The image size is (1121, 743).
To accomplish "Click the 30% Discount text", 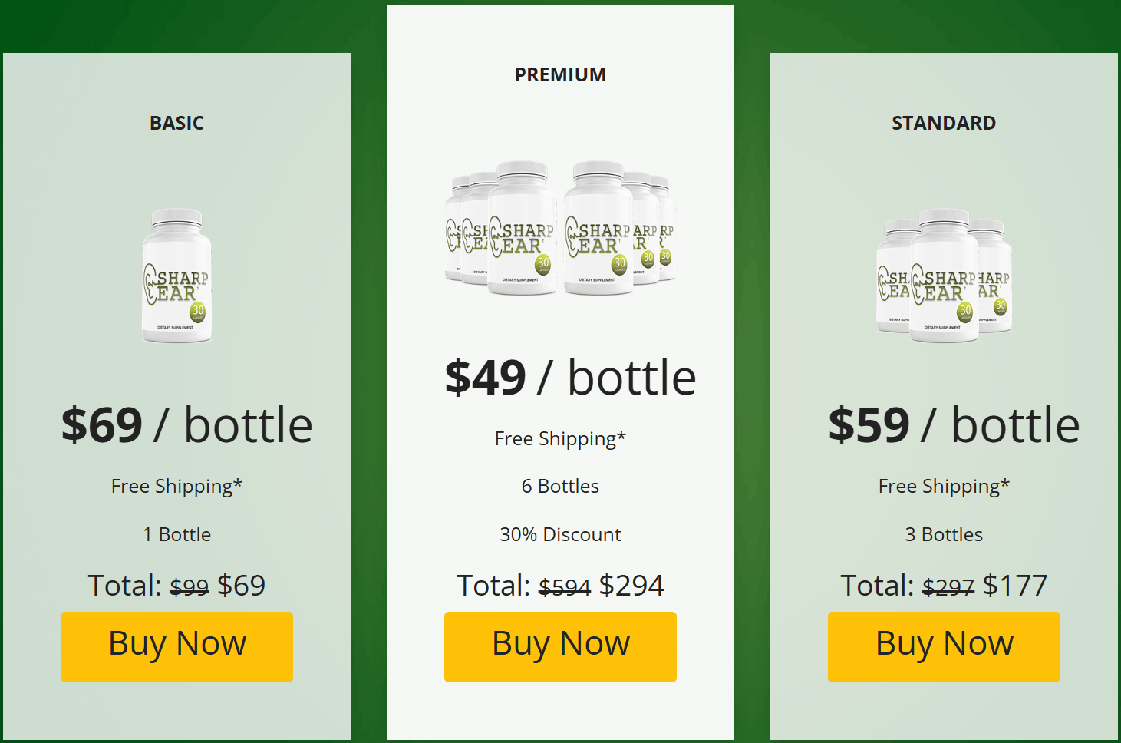I will (x=560, y=534).
